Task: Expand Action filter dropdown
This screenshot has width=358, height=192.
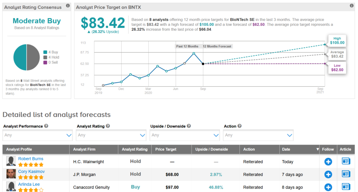Action: 258,135
